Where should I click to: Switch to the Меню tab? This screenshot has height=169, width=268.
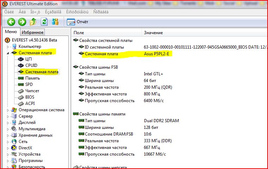pyautogui.click(x=11, y=32)
